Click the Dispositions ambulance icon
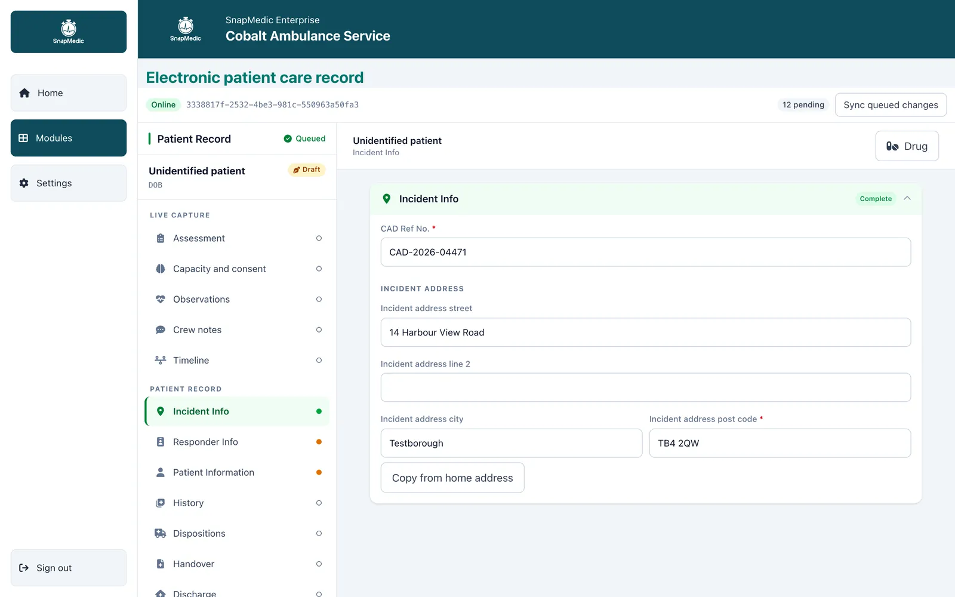This screenshot has height=597, width=955. [161, 533]
